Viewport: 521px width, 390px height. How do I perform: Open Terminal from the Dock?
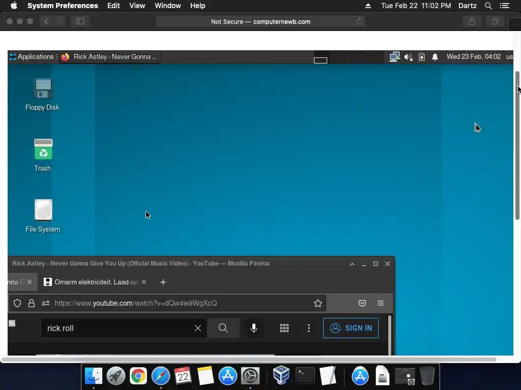click(x=305, y=376)
